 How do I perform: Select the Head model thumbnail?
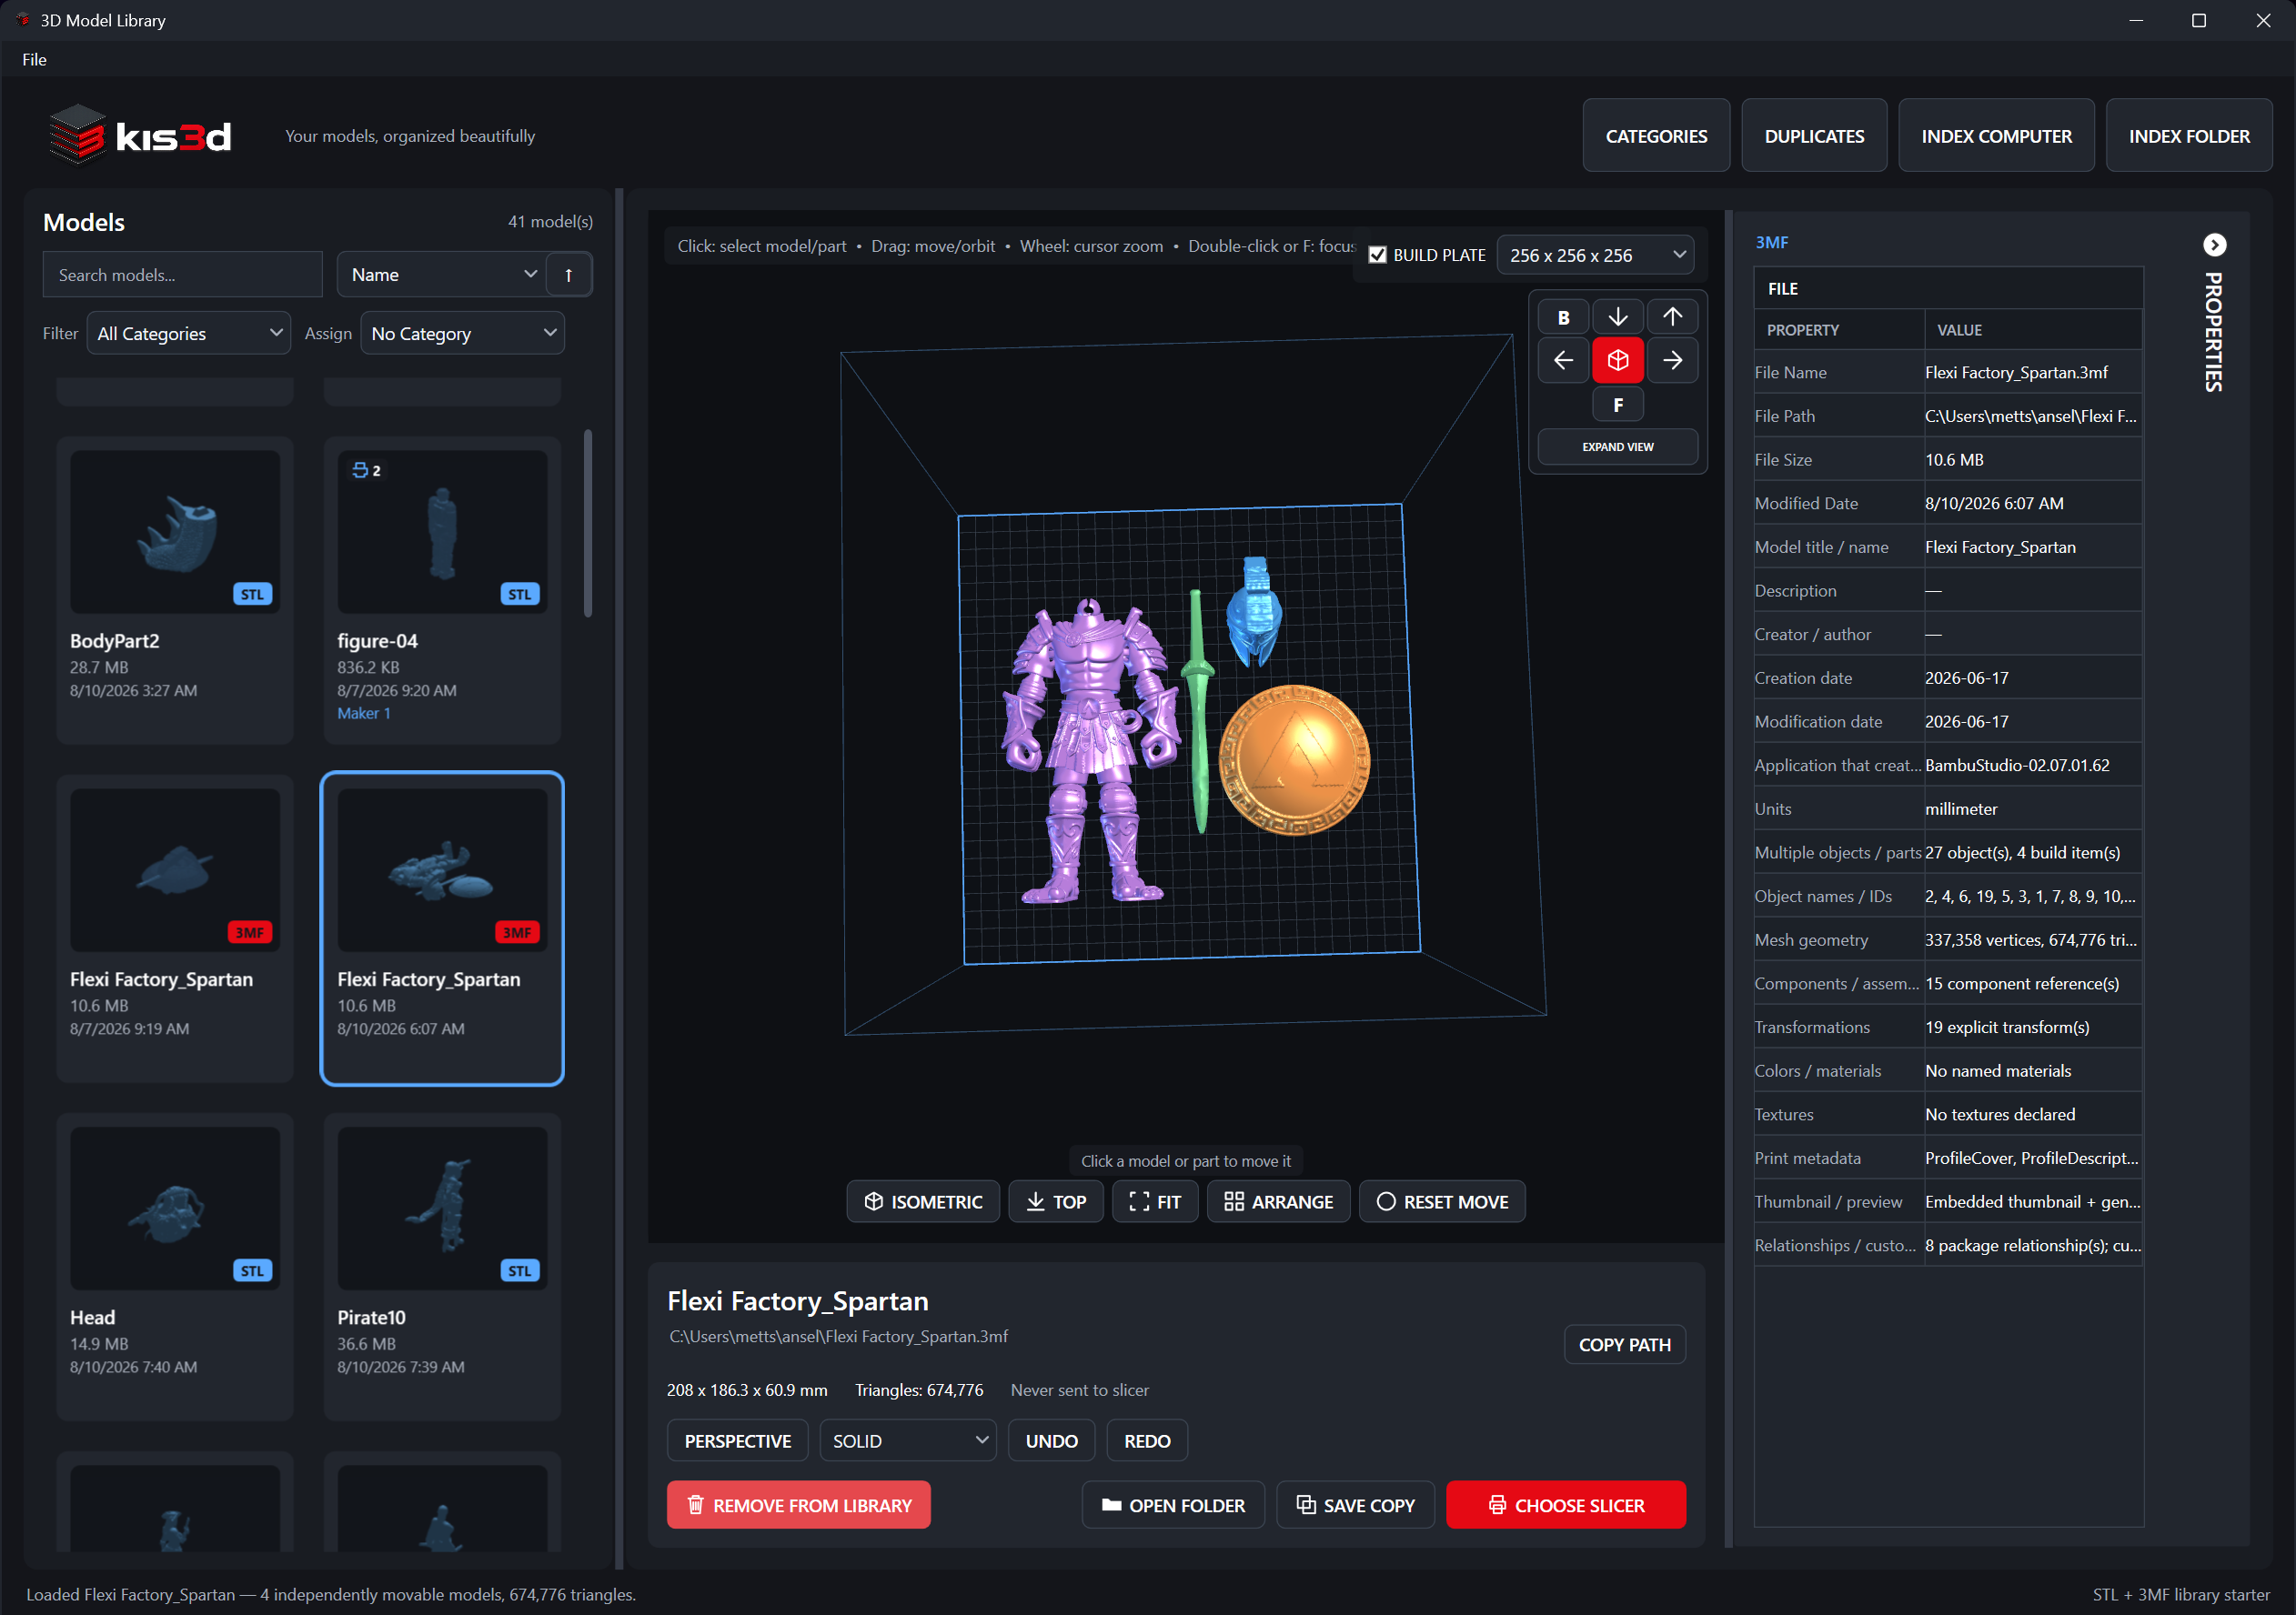pyautogui.click(x=175, y=1209)
